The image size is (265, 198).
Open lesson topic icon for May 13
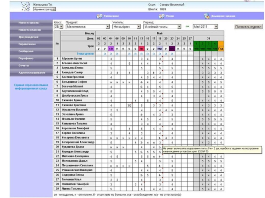click(141, 53)
